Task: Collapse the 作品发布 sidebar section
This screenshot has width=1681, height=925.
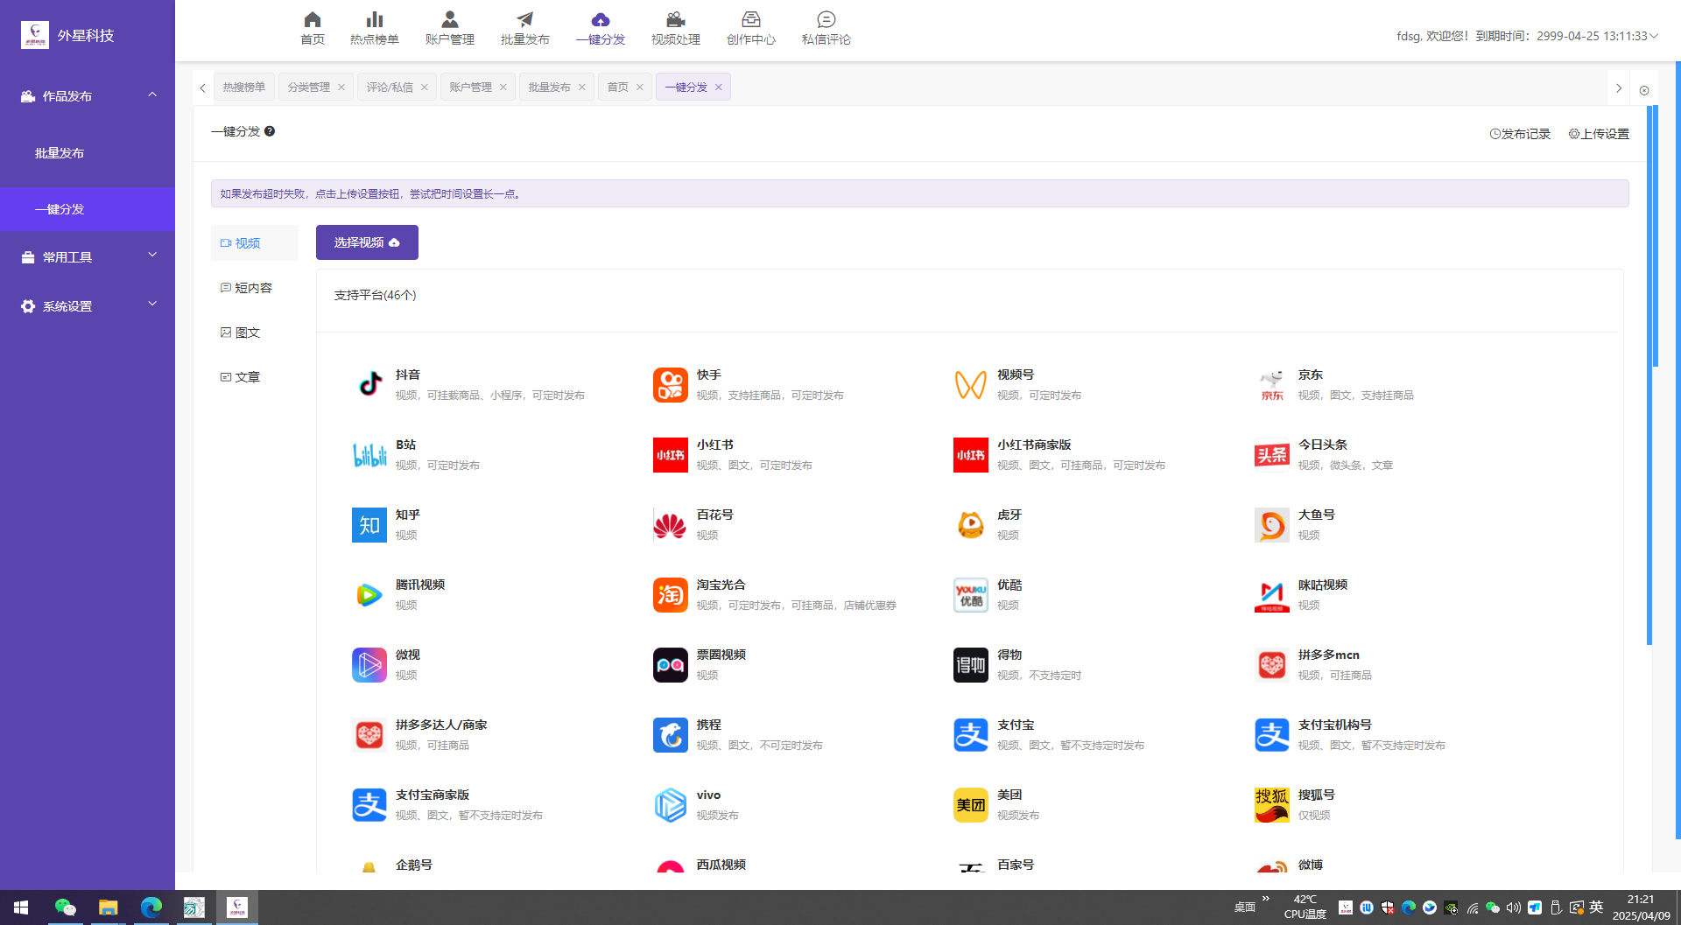Action: pyautogui.click(x=152, y=95)
